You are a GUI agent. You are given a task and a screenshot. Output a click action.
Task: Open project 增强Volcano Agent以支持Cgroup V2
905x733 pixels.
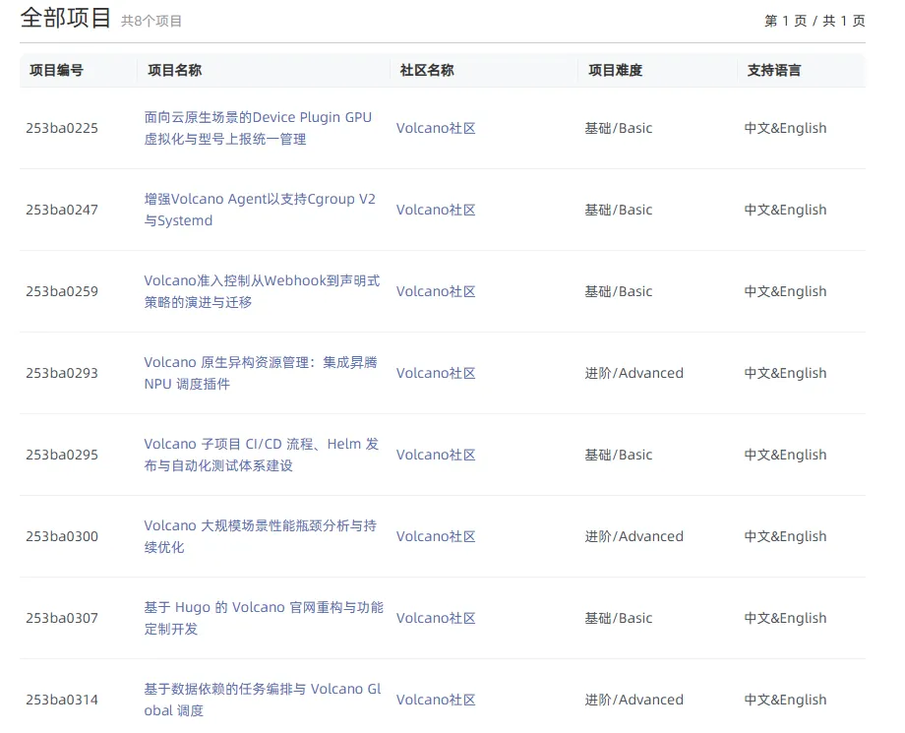pyautogui.click(x=260, y=210)
